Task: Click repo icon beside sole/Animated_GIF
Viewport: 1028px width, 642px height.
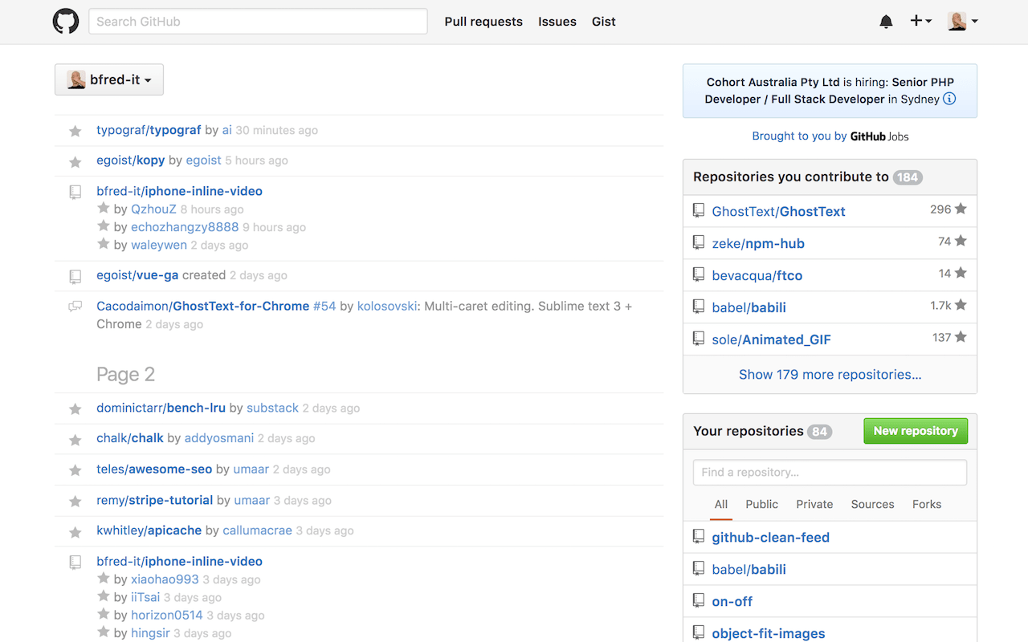Action: pos(699,339)
